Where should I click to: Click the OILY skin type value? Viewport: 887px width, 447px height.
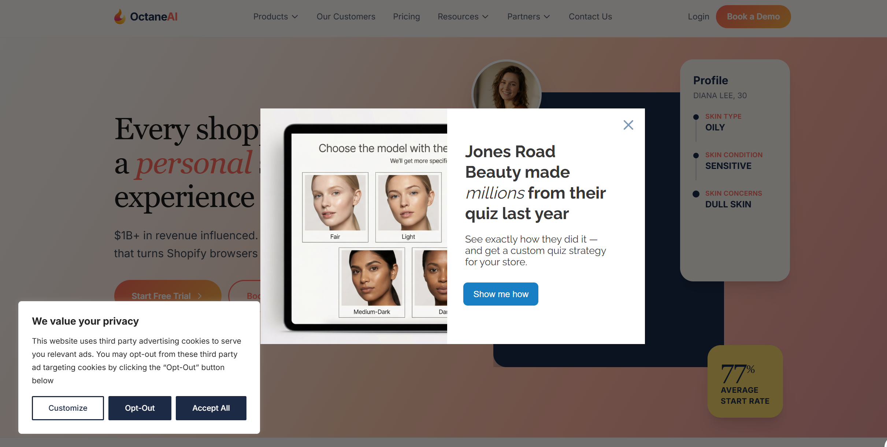click(715, 127)
